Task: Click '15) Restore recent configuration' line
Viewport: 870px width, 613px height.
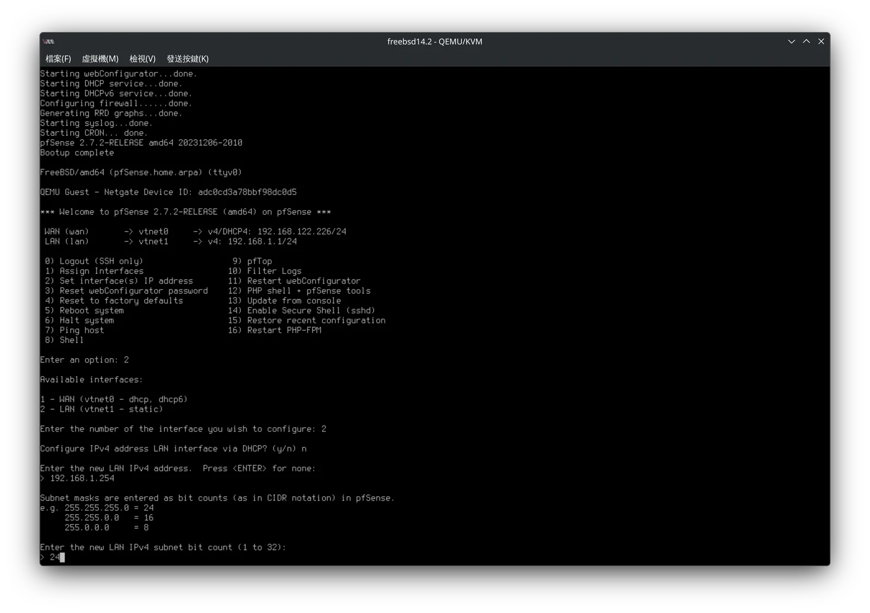Action: (x=307, y=320)
